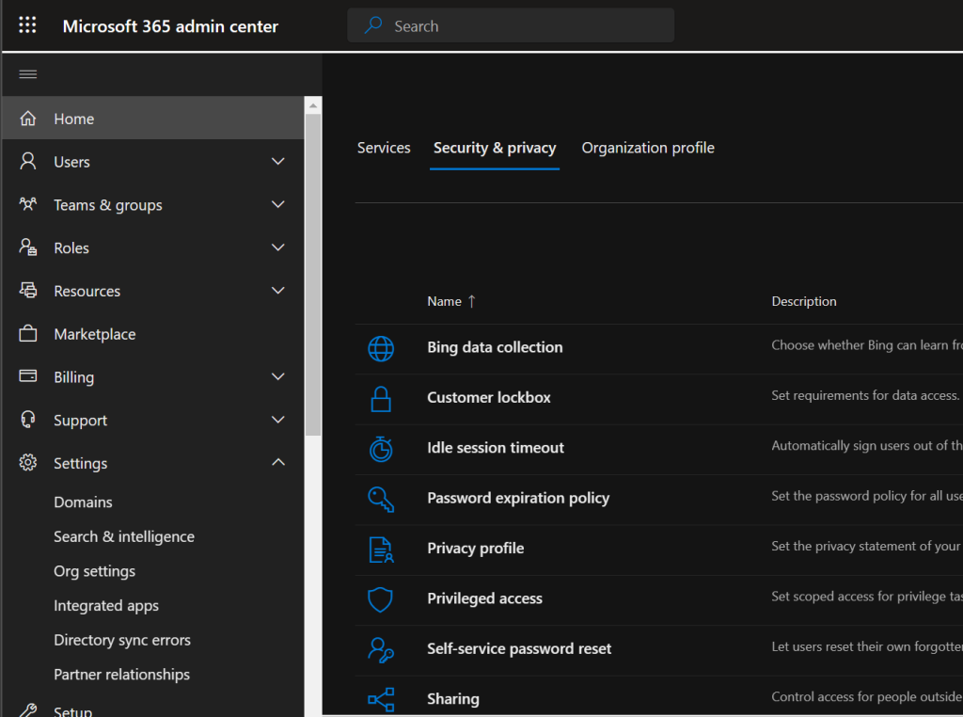963x717 pixels.
Task: Switch to the Organization profile tab
Action: point(648,148)
